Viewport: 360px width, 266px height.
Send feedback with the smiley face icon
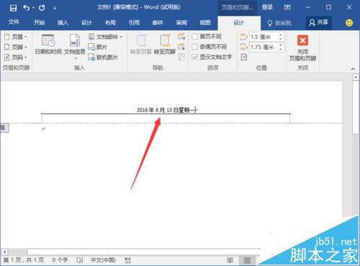[x=349, y=23]
